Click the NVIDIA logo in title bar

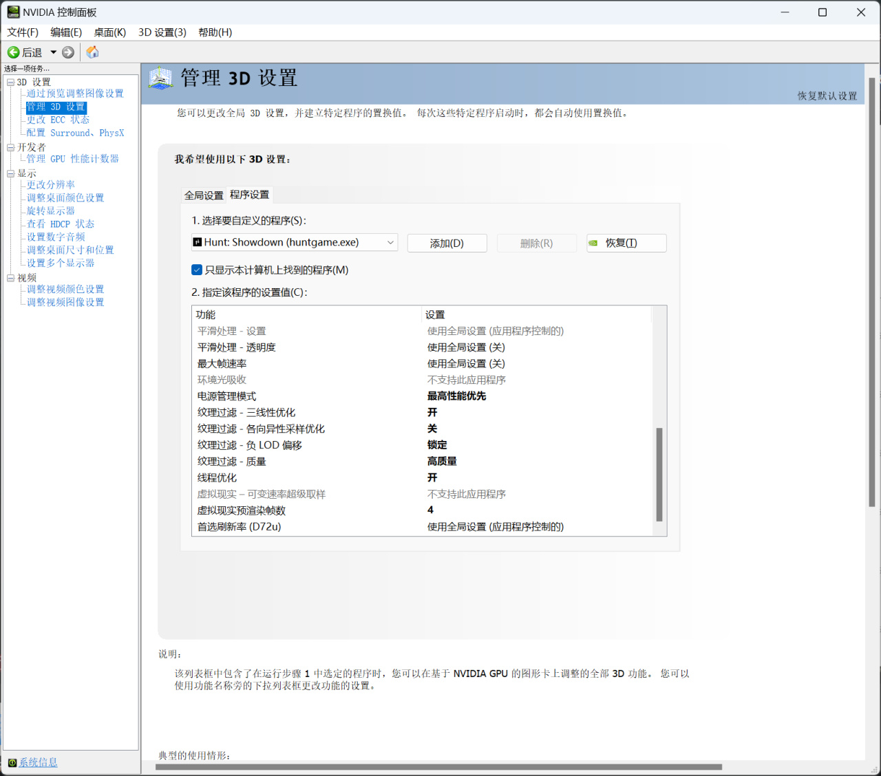coord(13,12)
